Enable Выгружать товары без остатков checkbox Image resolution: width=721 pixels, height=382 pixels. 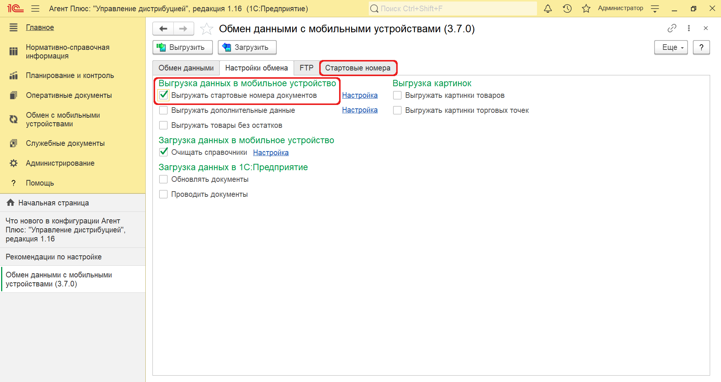[163, 125]
